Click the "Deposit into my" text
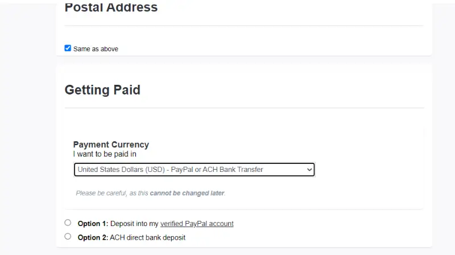455x255 pixels. pyautogui.click(x=134, y=224)
